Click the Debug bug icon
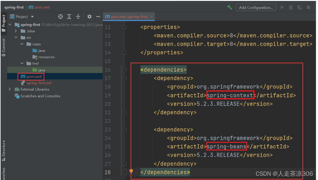Viewport: 318px width, 180px height. (x=291, y=7)
